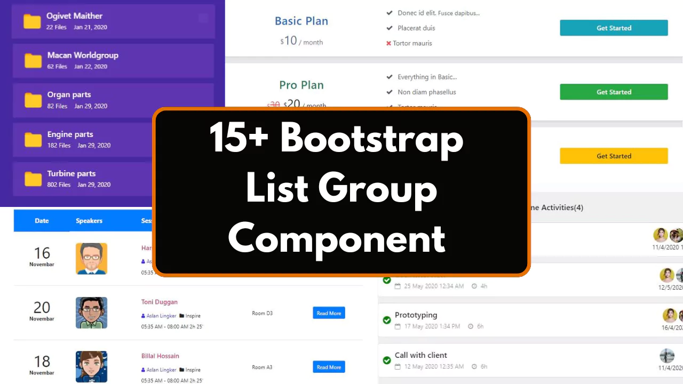The image size is (683, 384).
Task: Click calendar icon beside 17 May 2020
Action: coord(398,326)
